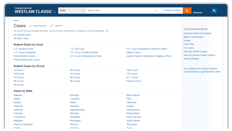Open All State Cases

(x=21, y=38)
